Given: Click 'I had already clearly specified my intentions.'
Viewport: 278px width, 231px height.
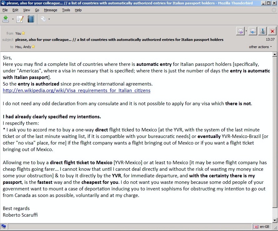Looking at the screenshot, I should [52, 117].
